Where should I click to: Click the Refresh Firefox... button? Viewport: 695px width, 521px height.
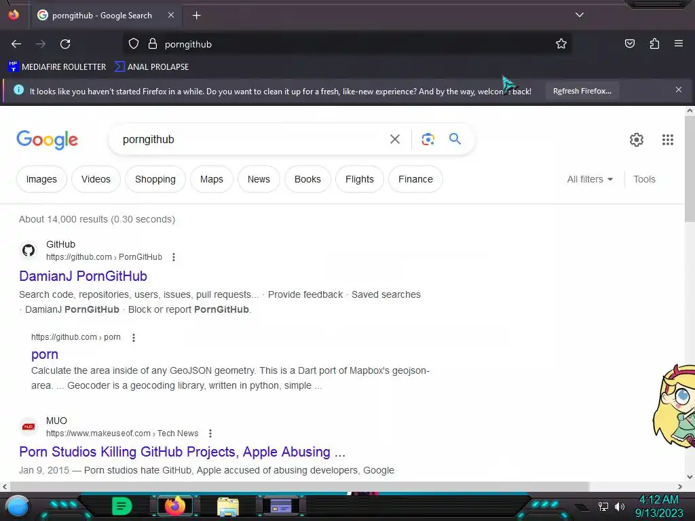pyautogui.click(x=582, y=91)
